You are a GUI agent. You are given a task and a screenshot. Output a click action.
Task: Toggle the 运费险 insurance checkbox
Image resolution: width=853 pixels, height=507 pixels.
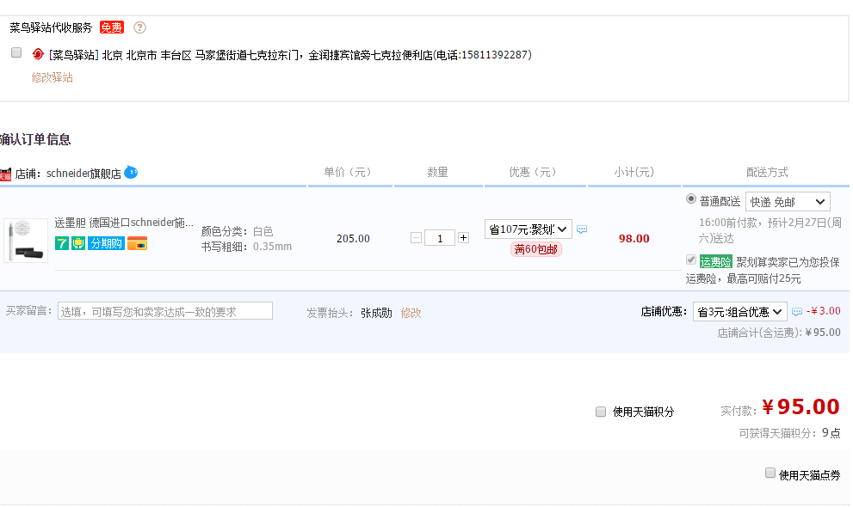click(x=691, y=260)
